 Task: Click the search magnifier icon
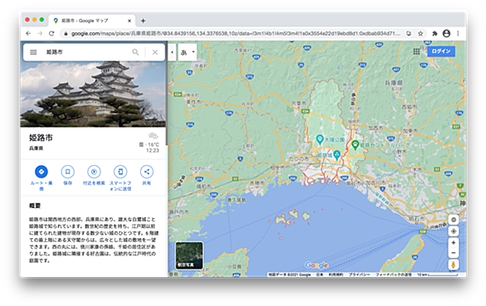(x=135, y=52)
